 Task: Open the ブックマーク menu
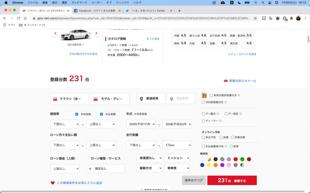(x=79, y=3)
